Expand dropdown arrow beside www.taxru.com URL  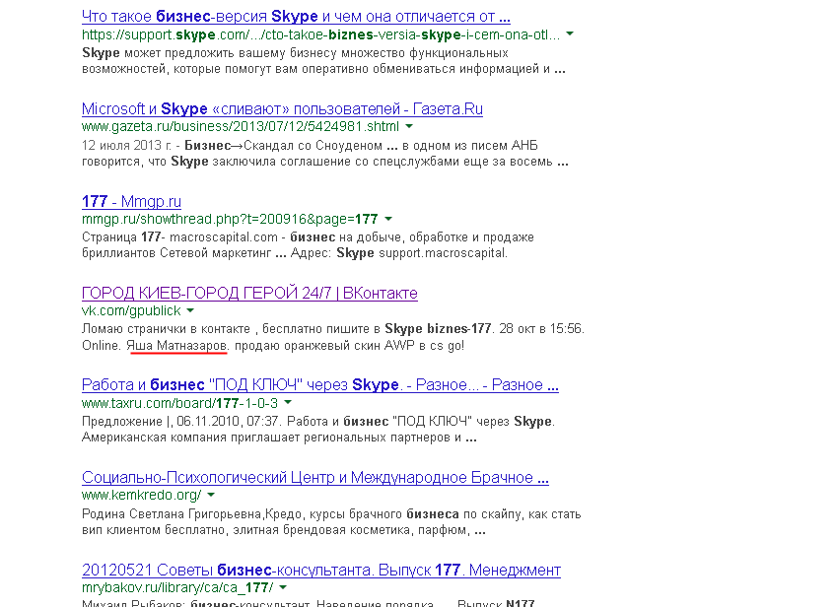click(x=288, y=402)
